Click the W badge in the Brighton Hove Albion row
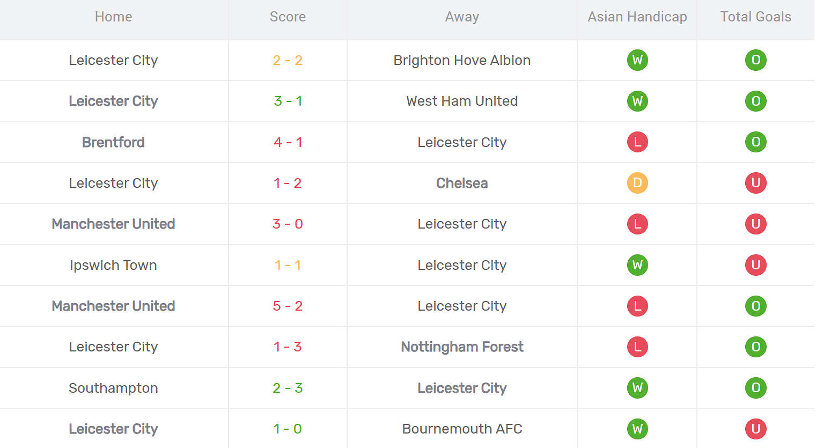The height and width of the screenshot is (448, 816). tap(637, 60)
